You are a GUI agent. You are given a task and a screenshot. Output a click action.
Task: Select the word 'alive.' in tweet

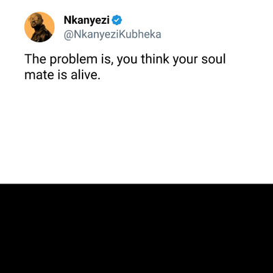(x=85, y=75)
